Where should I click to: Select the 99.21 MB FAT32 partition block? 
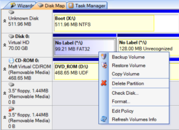[85, 47]
